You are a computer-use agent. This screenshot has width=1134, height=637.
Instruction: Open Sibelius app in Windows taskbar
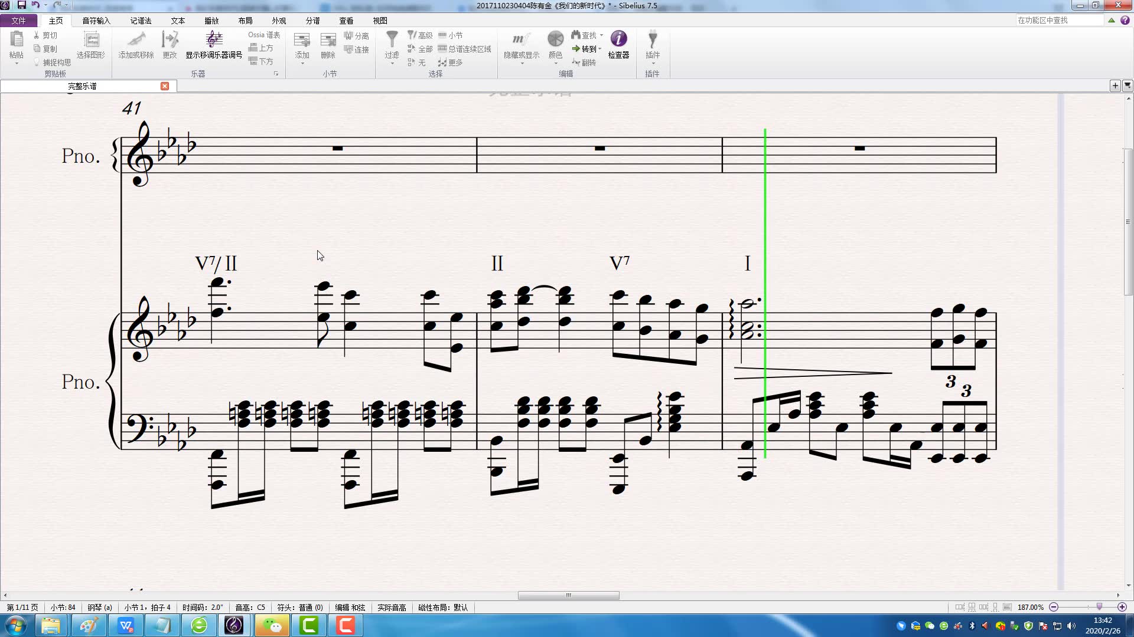[x=234, y=625]
